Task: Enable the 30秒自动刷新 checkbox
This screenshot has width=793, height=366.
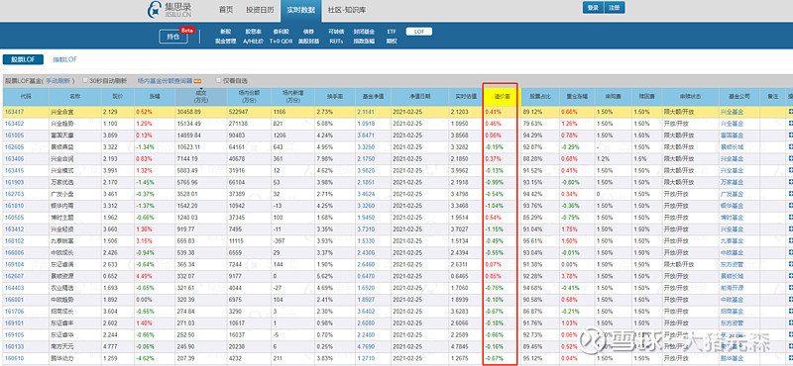Action: click(85, 80)
